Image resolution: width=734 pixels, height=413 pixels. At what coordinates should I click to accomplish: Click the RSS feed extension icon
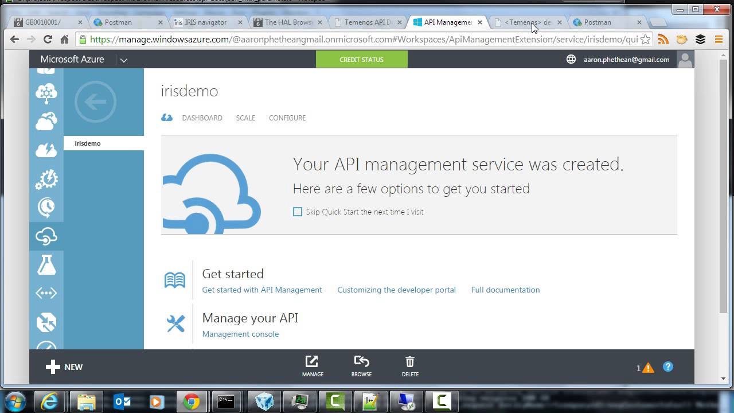pos(663,40)
